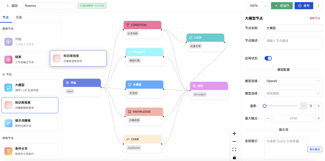Click the play icon on canvas 开始 node
The height and width of the screenshot is (161, 325).
67,83
